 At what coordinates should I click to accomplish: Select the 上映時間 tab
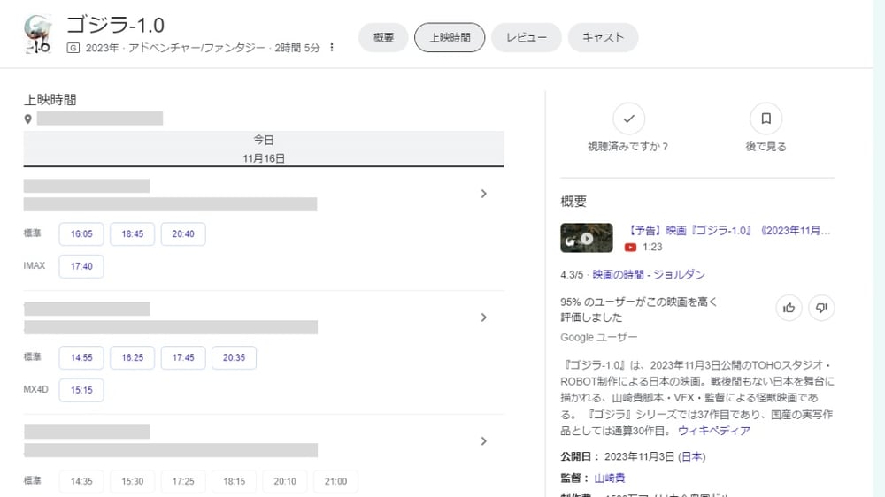[x=450, y=38]
